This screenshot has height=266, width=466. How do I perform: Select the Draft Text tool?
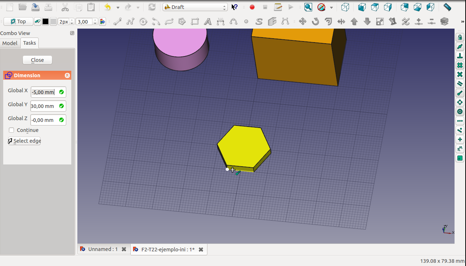click(x=207, y=22)
